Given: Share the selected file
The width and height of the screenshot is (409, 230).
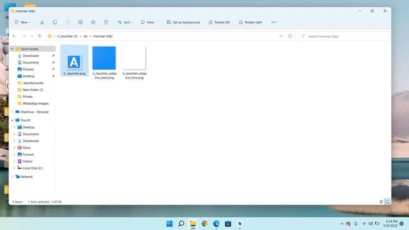Looking at the screenshot, I should tap(93, 22).
